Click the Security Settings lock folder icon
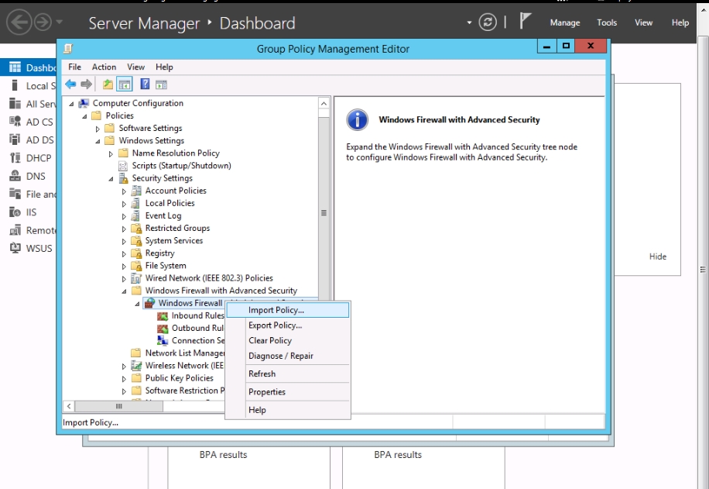Image resolution: width=709 pixels, height=489 pixels. click(x=123, y=178)
